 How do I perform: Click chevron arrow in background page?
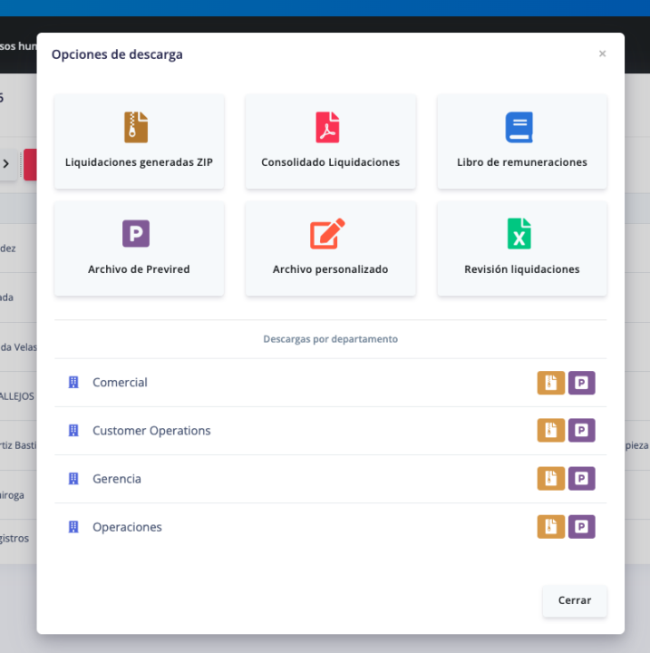6,163
